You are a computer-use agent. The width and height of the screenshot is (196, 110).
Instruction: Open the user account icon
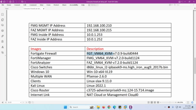pyautogui.click(x=179, y=2)
